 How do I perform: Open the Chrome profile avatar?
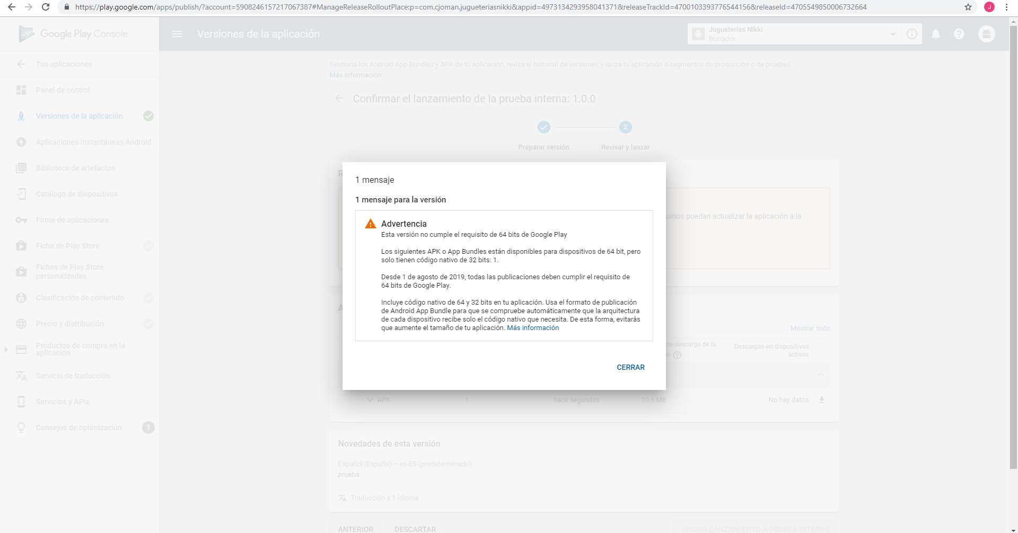(989, 7)
